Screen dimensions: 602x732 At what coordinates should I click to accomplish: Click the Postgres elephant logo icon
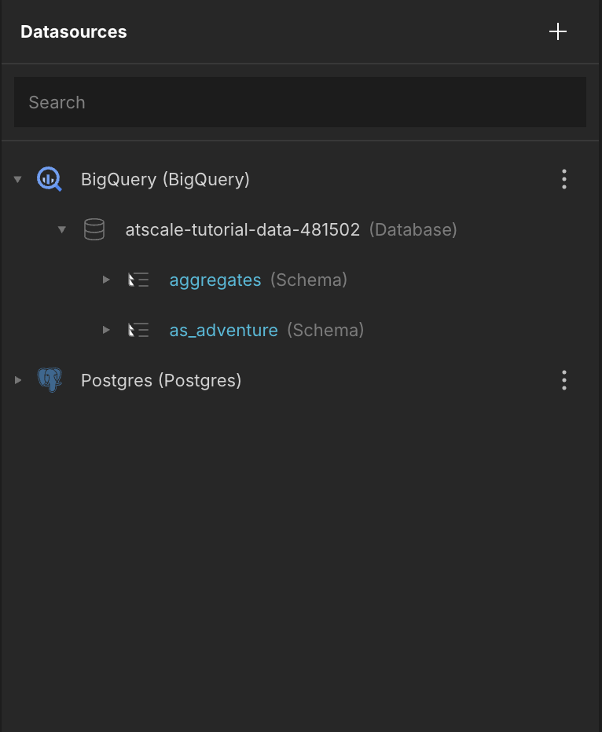pyautogui.click(x=50, y=380)
